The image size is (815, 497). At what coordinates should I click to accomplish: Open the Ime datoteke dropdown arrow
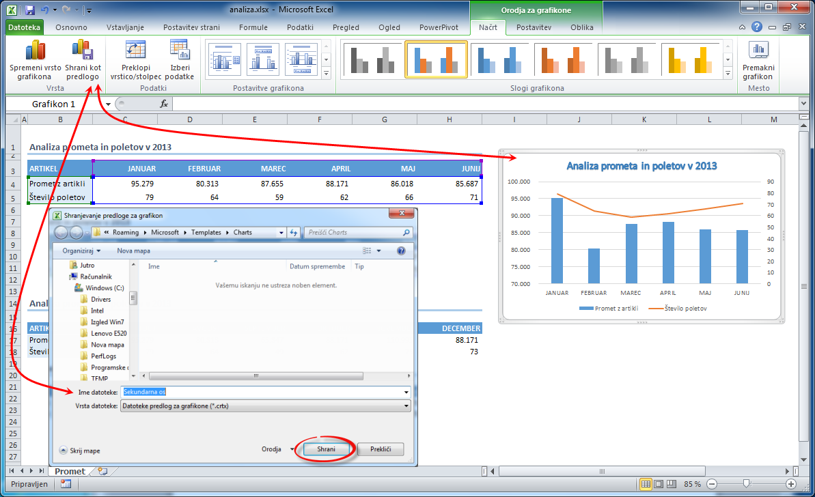click(x=406, y=392)
